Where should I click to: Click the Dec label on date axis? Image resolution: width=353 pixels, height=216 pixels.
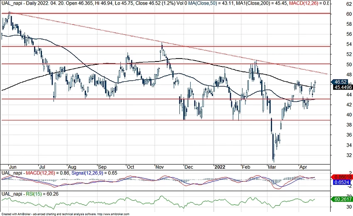[x=189, y=167]
